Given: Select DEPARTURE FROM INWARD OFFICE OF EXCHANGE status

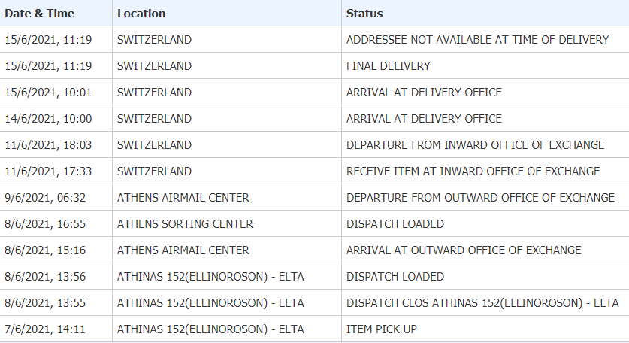Looking at the screenshot, I should coord(475,145).
